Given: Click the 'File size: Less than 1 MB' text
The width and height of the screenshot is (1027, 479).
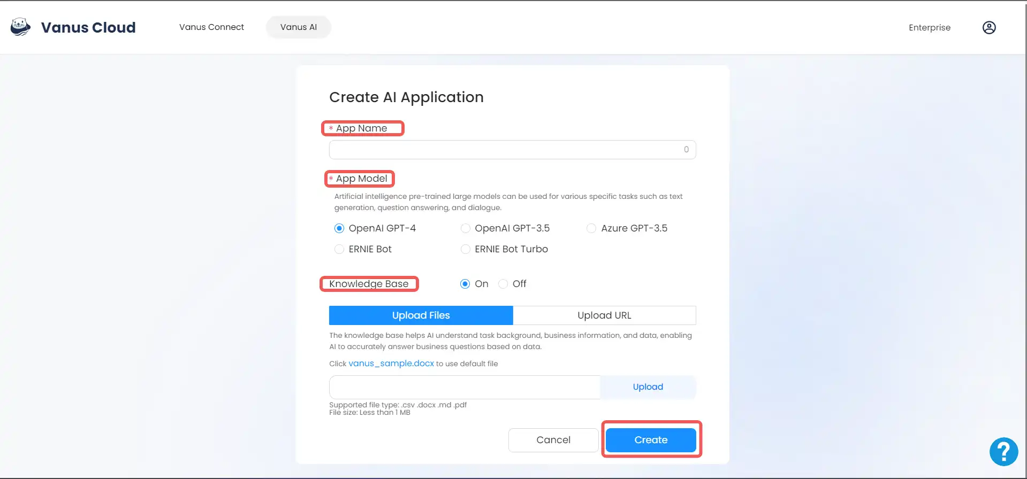Looking at the screenshot, I should click(x=370, y=412).
